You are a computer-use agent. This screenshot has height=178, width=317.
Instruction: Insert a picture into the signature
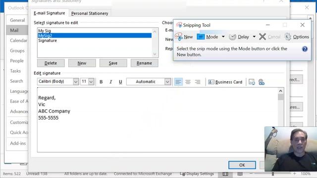(252, 82)
